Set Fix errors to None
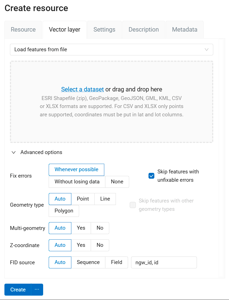 click(x=117, y=182)
